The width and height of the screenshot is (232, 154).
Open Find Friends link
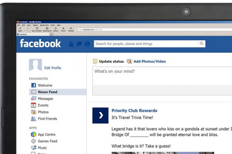[x=47, y=119]
